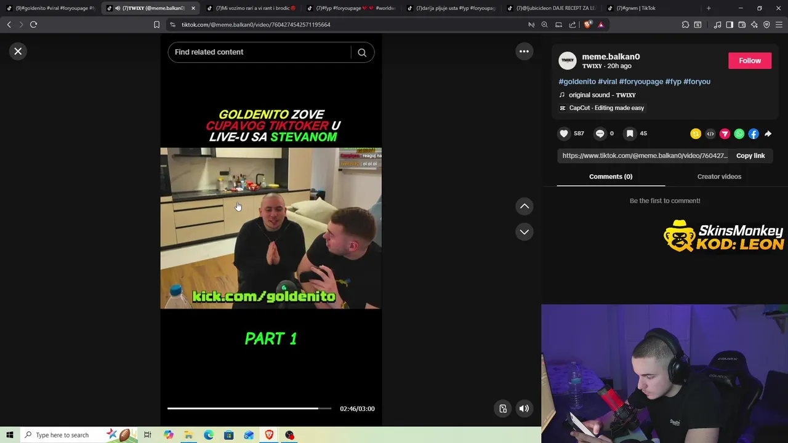Follow meme.balkan0 account
Viewport: 788px width, 443px height.
[750, 60]
